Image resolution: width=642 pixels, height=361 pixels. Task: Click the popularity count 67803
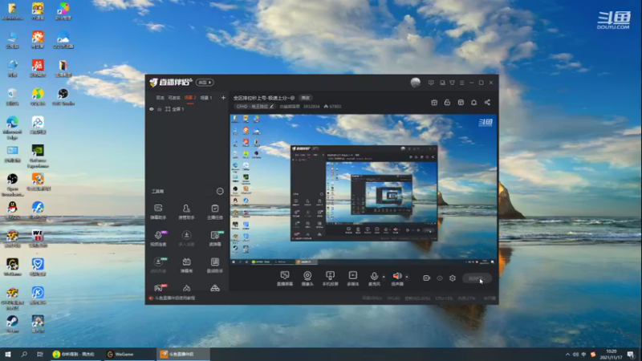pos(332,107)
